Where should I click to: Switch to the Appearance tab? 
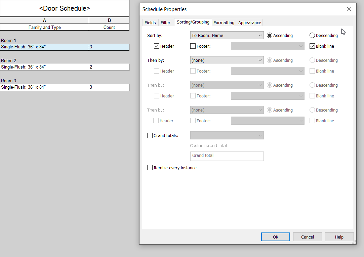click(x=249, y=23)
